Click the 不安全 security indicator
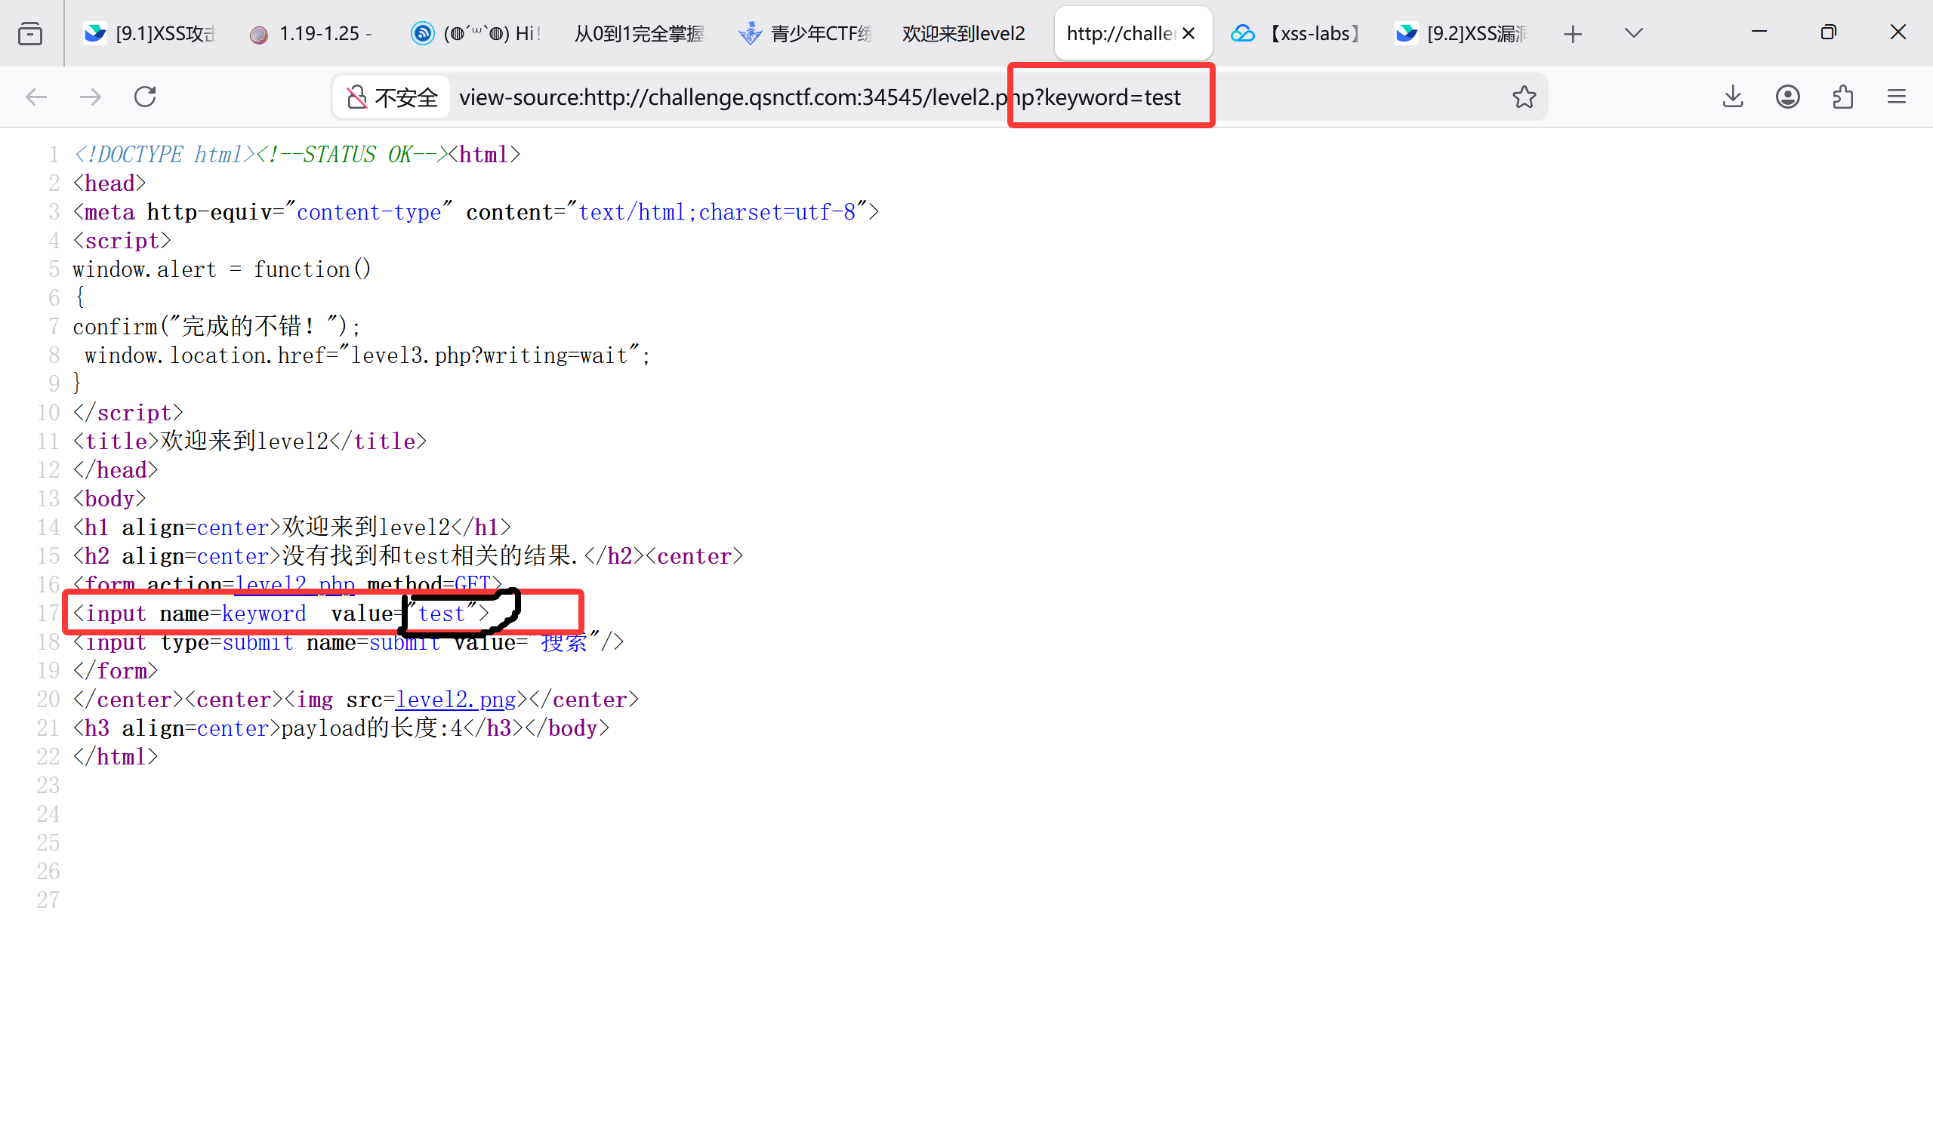 (x=392, y=97)
